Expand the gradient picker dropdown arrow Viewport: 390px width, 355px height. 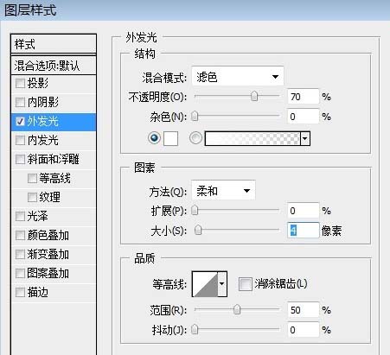[305, 138]
